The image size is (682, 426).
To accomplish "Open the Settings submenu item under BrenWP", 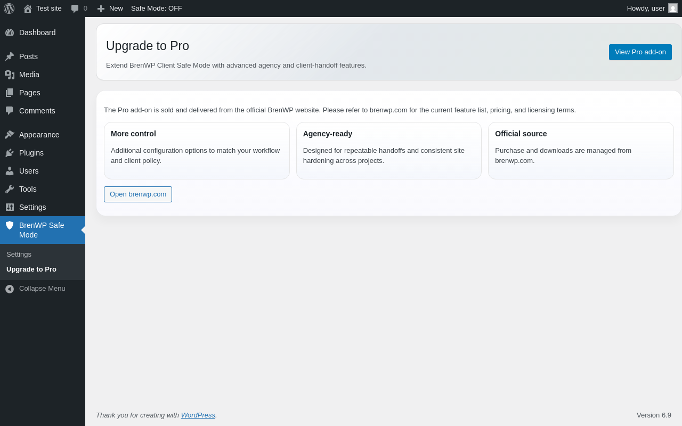I will 19,255.
